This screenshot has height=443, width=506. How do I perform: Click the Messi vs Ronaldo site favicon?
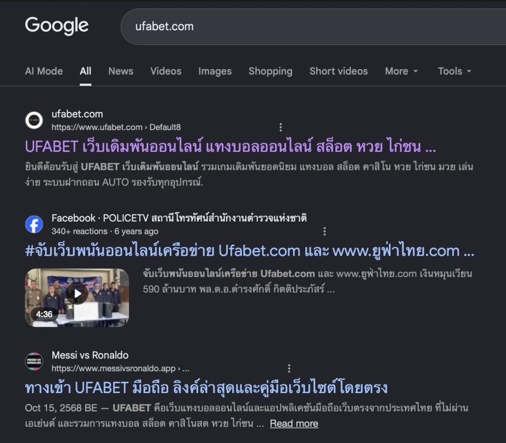[x=34, y=361]
